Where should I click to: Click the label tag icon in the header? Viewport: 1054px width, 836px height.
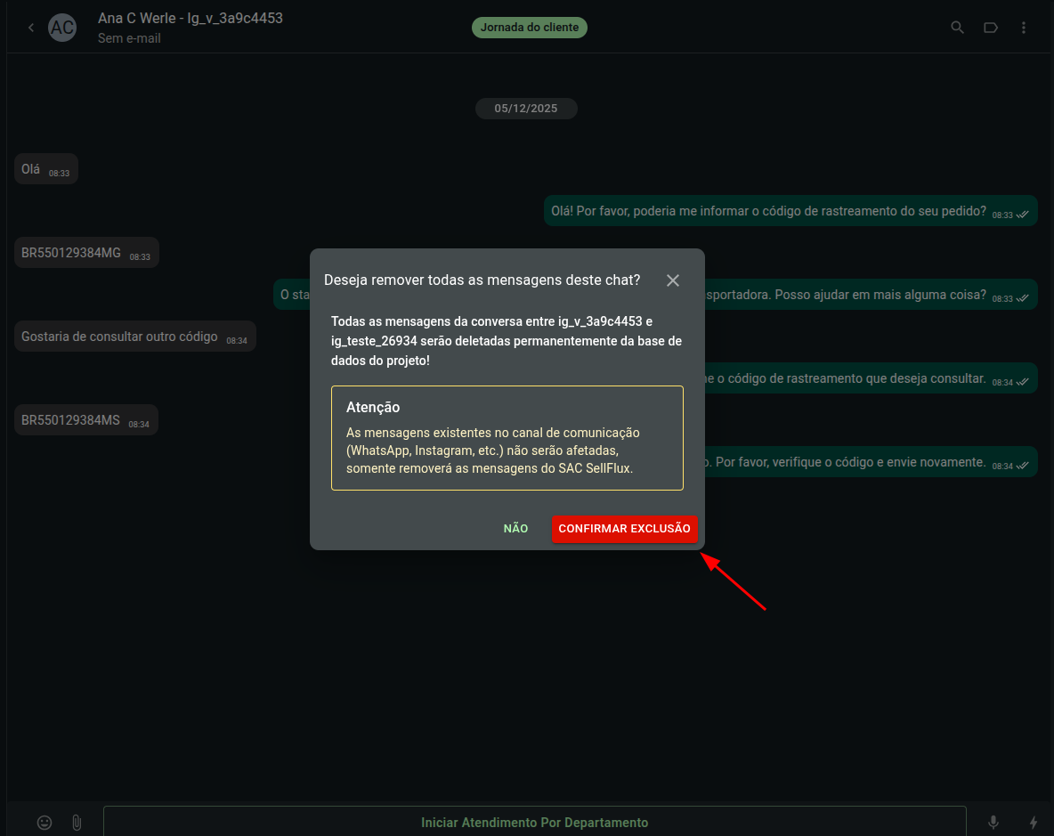990,28
